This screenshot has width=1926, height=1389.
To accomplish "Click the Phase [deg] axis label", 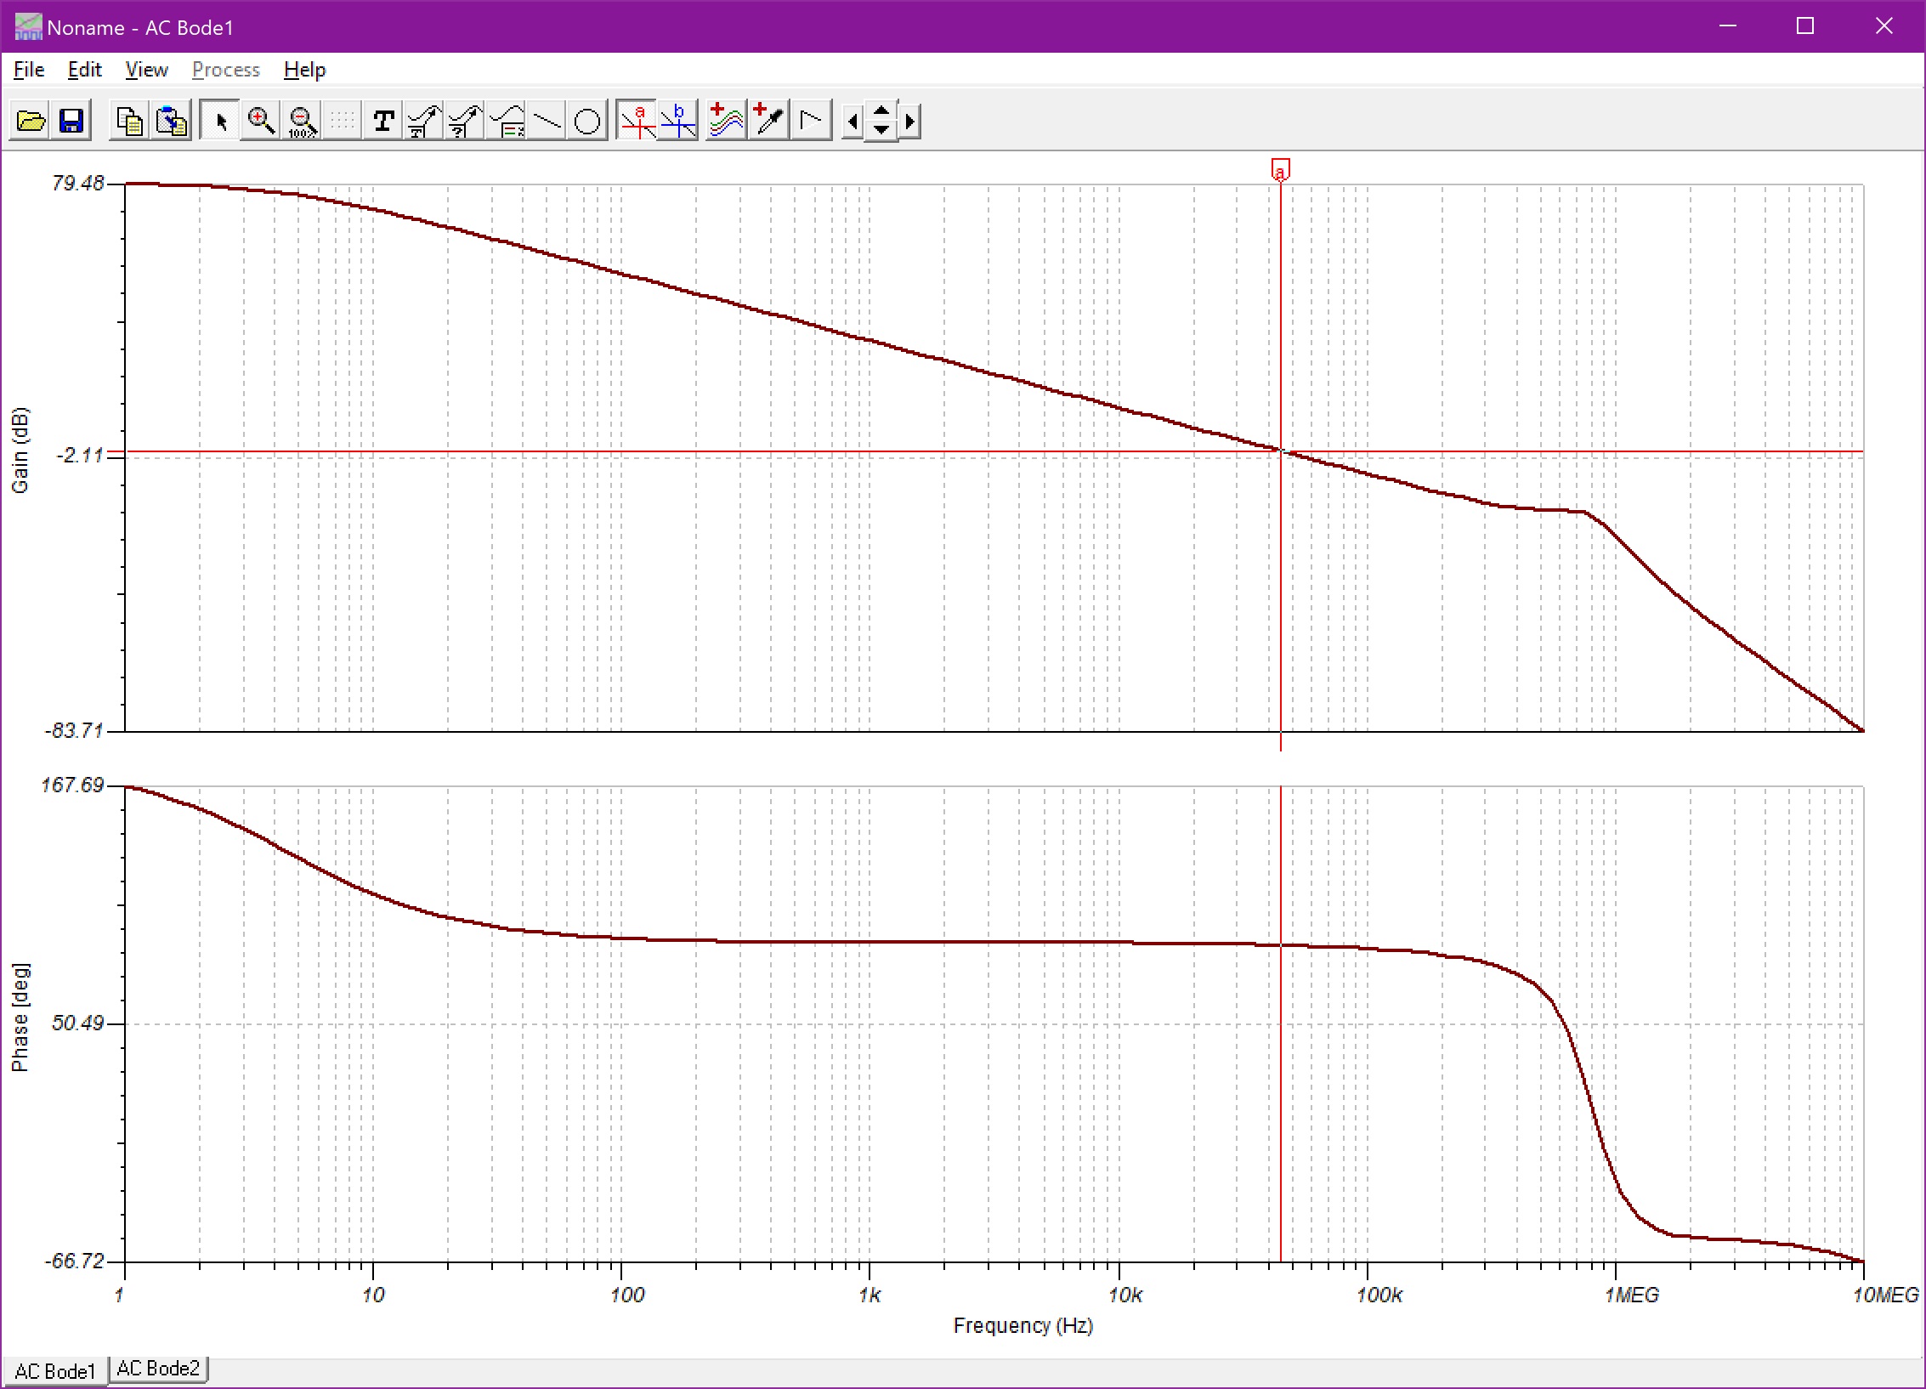I will tap(20, 1017).
